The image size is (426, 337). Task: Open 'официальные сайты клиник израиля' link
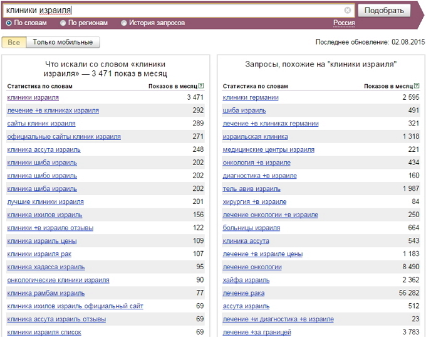click(x=64, y=137)
